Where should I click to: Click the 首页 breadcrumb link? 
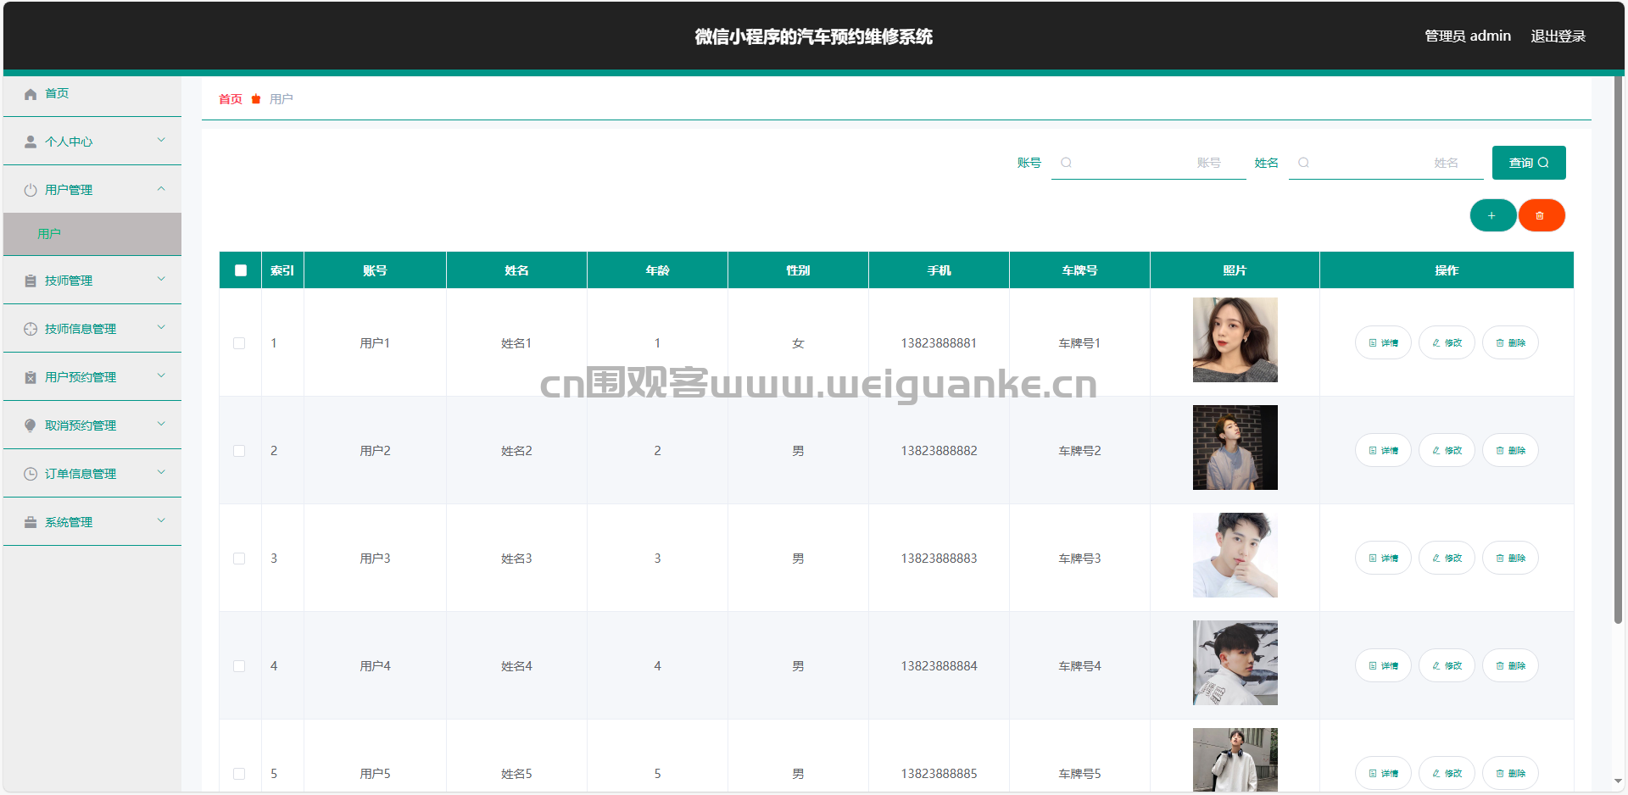(231, 99)
